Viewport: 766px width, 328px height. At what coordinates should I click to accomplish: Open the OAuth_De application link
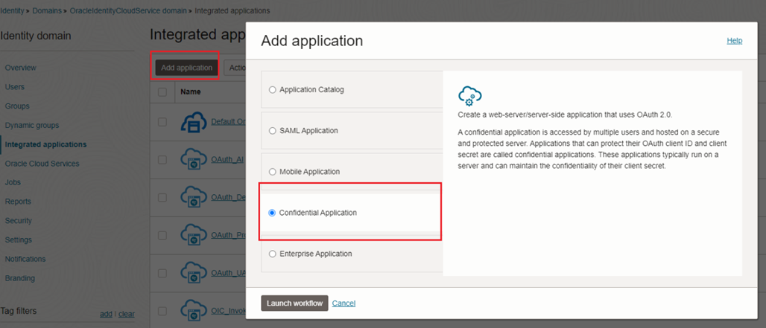(x=228, y=197)
